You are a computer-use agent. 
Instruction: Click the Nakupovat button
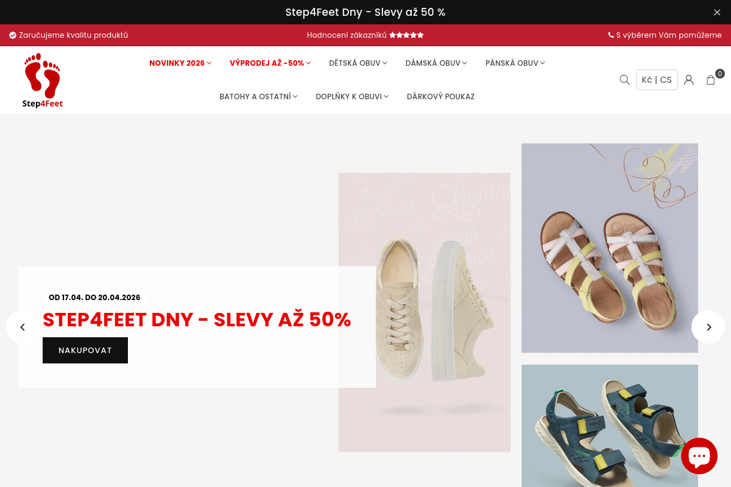tap(85, 350)
